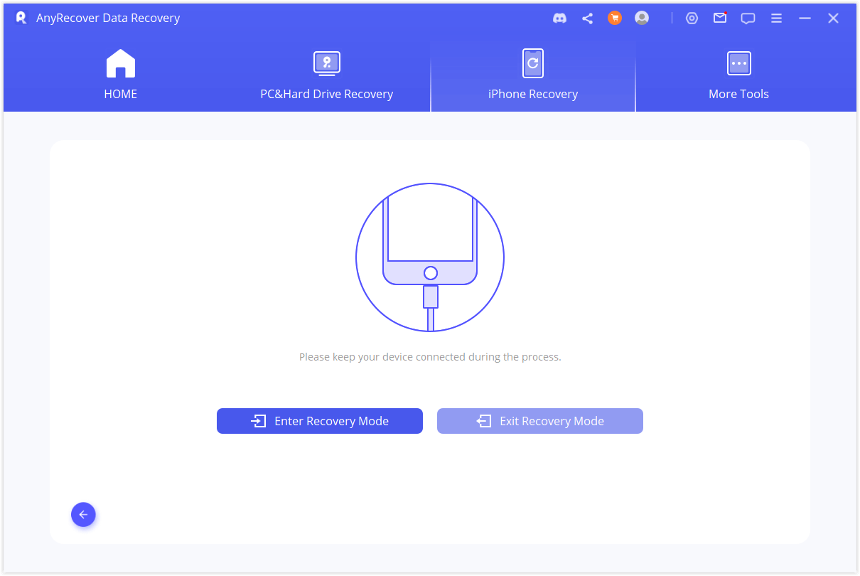Switch to PC&Hard Drive Recovery tab
This screenshot has height=576, width=860.
(326, 75)
